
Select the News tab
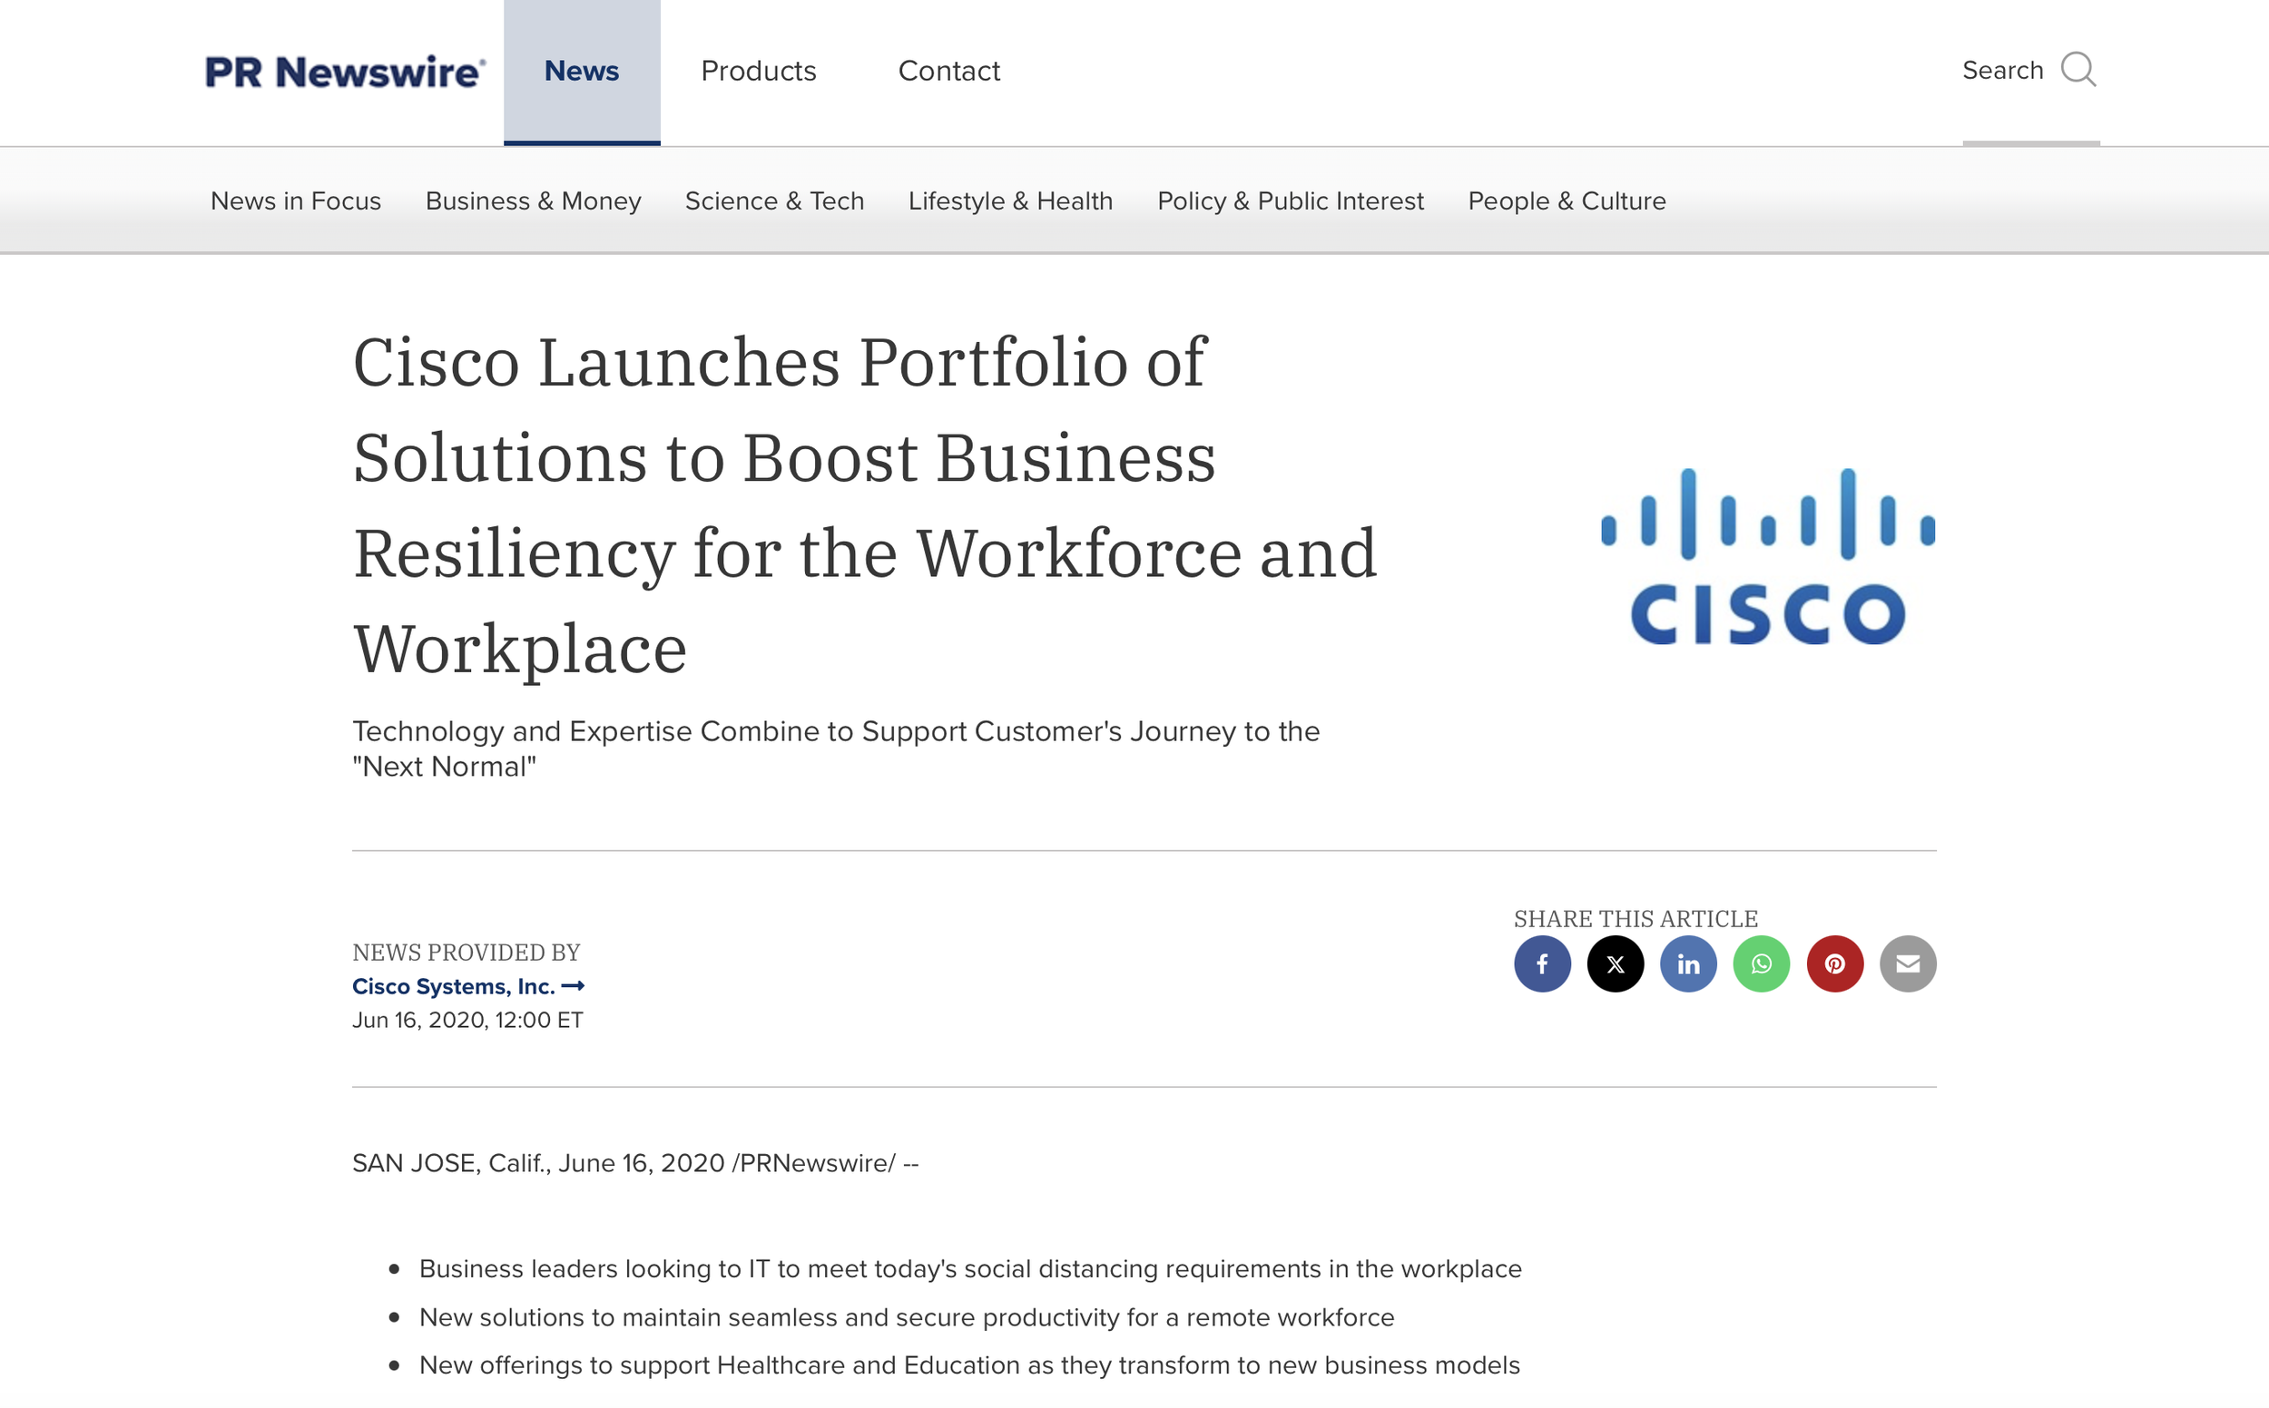tap(582, 72)
